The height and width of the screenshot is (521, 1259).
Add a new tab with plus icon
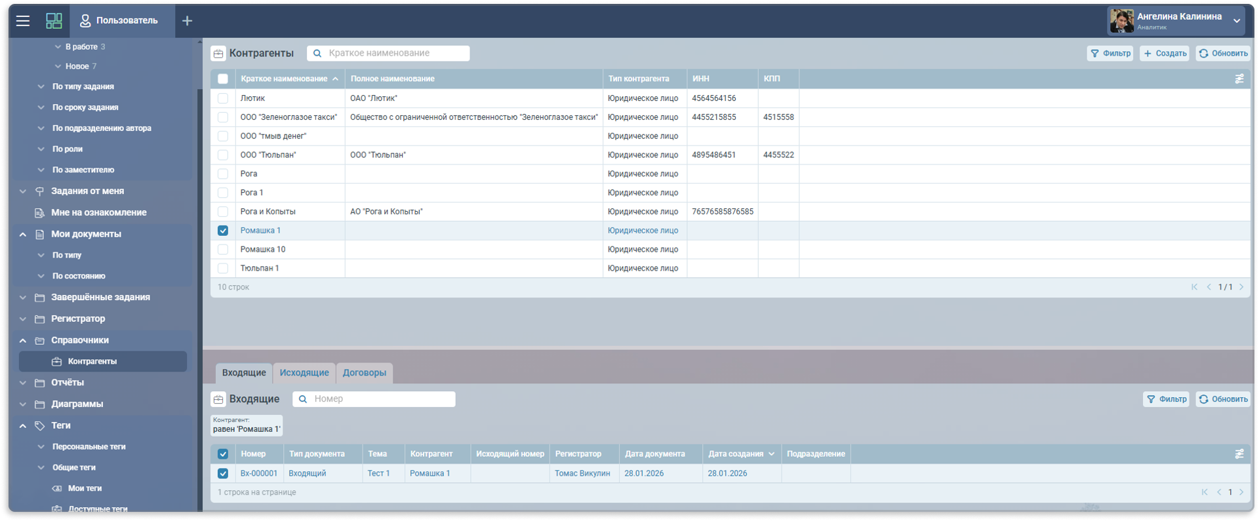pos(187,21)
